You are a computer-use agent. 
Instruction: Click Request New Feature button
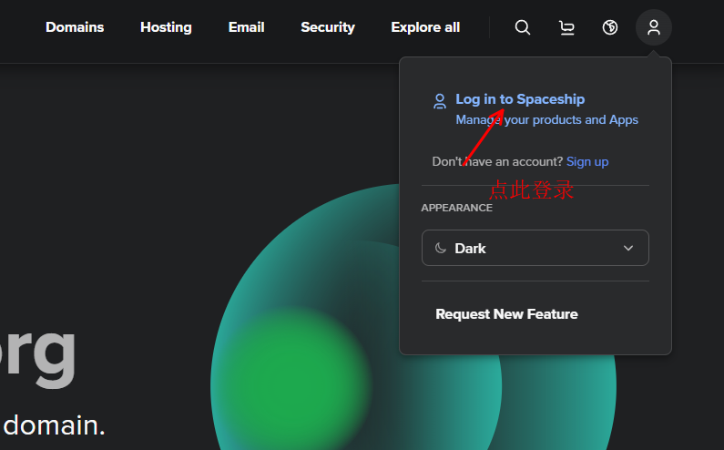point(506,314)
